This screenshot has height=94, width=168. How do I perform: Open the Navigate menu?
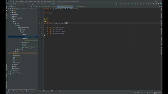tap(21, 1)
